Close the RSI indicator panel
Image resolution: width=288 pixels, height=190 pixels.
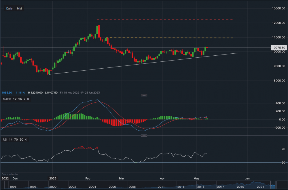[26, 139]
